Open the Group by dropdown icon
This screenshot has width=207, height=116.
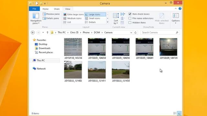[123, 14]
